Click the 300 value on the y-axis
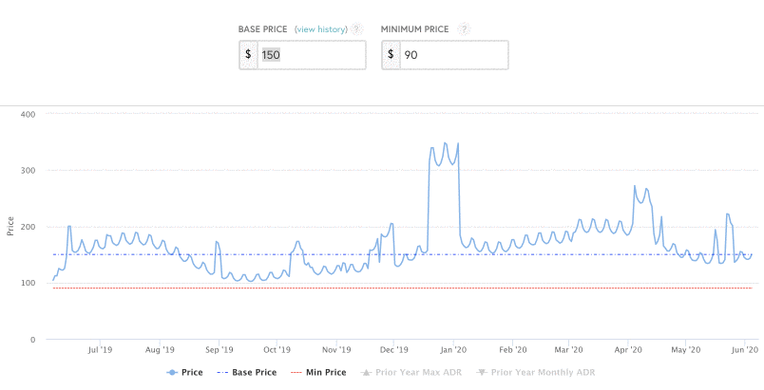This screenshot has height=390, width=764. coord(29,171)
